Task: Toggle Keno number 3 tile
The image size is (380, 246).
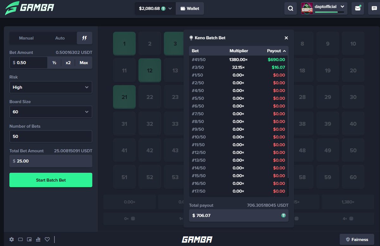Action: pos(174,44)
